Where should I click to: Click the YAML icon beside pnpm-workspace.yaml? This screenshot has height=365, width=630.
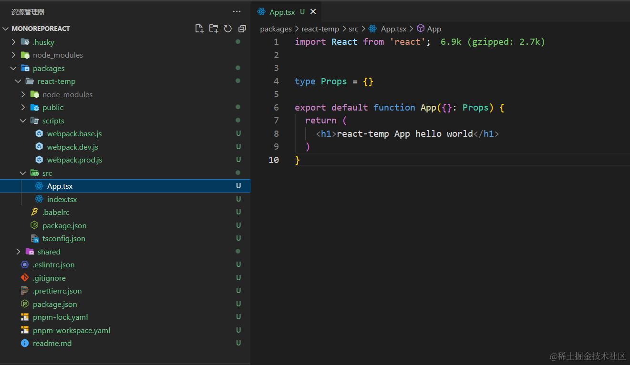coord(25,330)
